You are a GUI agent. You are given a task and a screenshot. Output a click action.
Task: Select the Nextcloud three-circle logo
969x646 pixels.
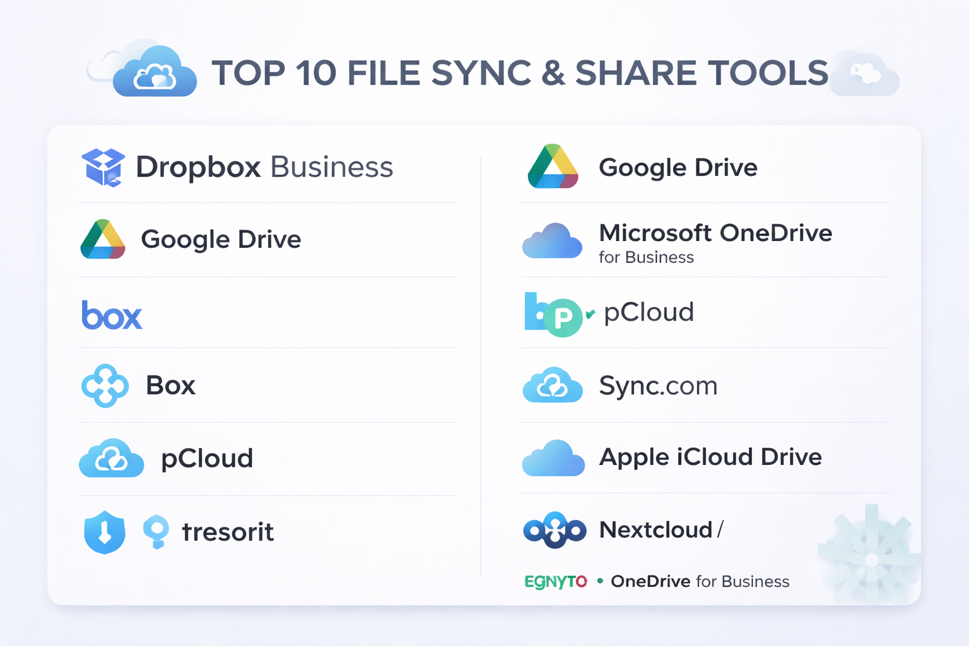[555, 530]
